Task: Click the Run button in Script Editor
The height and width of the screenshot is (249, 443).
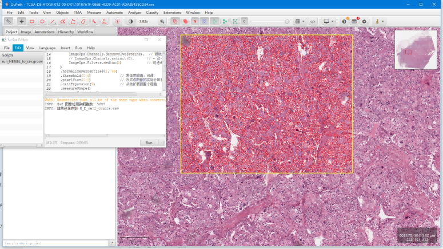Action: click(x=149, y=143)
